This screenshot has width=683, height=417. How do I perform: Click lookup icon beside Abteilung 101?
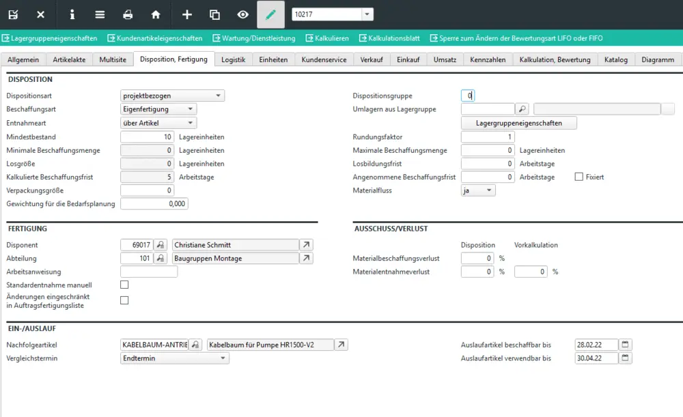point(161,258)
